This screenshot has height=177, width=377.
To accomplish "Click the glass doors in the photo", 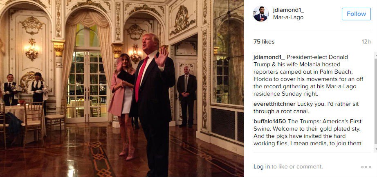I will coord(87,86).
